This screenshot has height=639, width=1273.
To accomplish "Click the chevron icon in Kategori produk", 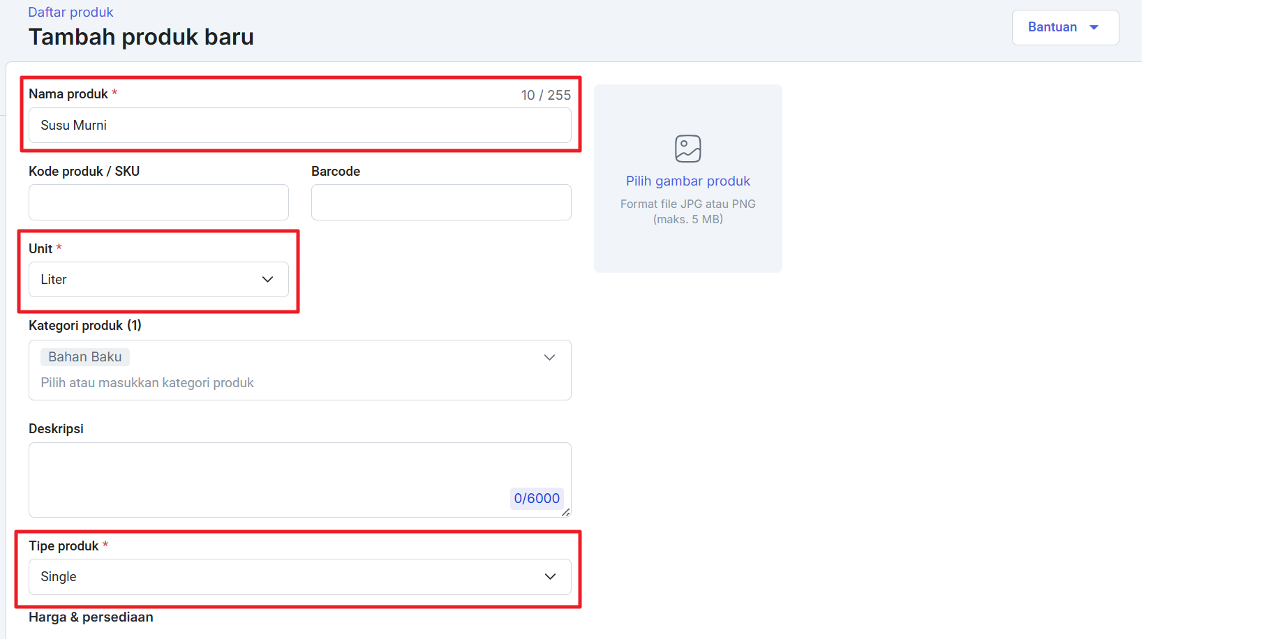I will pos(549,358).
